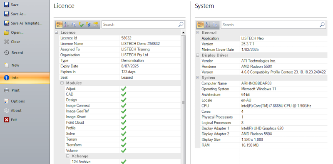Image resolution: width=333 pixels, height=164 pixels.
Task: Click the blue Info icon
Action: [x=7, y=78]
